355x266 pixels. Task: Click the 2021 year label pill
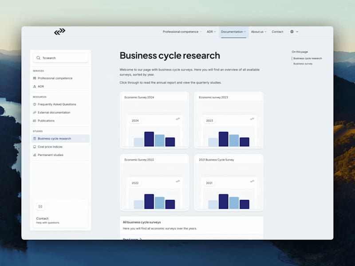(x=209, y=183)
